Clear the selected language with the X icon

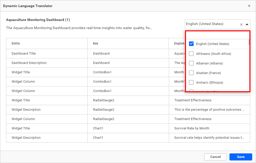tap(241, 25)
